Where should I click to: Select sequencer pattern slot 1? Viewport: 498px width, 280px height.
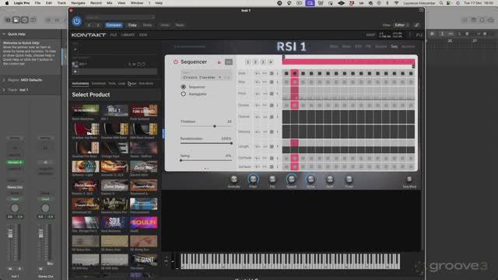pyautogui.click(x=247, y=62)
